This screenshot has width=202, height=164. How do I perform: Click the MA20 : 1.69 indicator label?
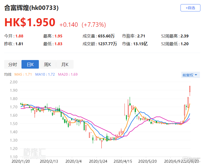coord(68,74)
